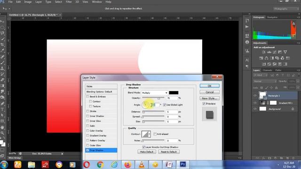
Task: Switch to the Paths tab
Action: [x=278, y=70]
